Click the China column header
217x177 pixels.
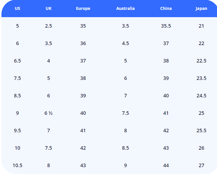point(166,8)
